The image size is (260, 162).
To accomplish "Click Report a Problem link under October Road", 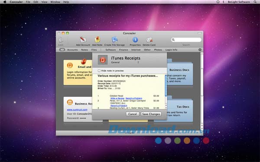I will click(133, 98).
